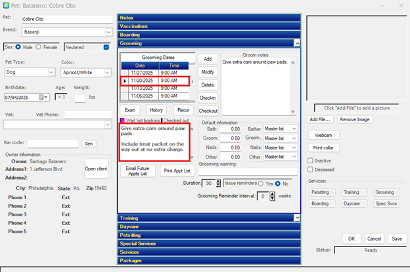Open the Packages section
The width and height of the screenshot is (410, 272).
click(x=209, y=260)
